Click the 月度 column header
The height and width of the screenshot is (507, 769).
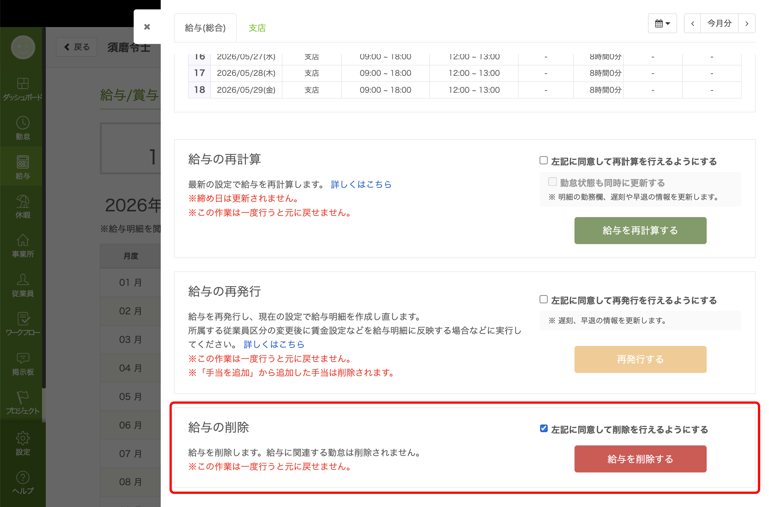click(130, 256)
